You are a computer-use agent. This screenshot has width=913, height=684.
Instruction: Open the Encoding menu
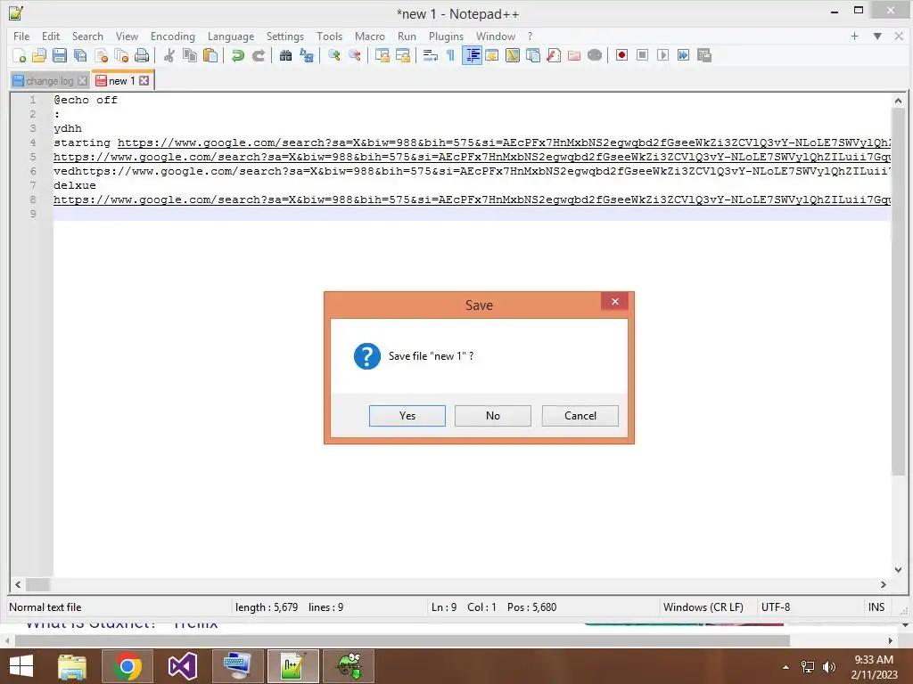172,36
